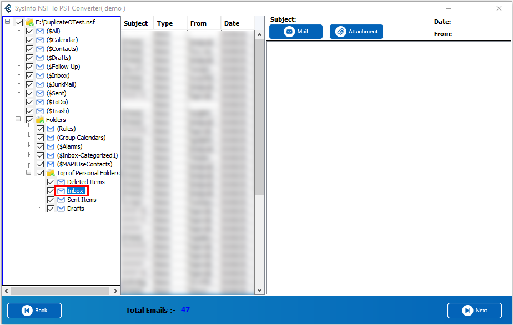Screen dimensions: 513x325
Task: Sort email list by Type column
Action: 170,23
